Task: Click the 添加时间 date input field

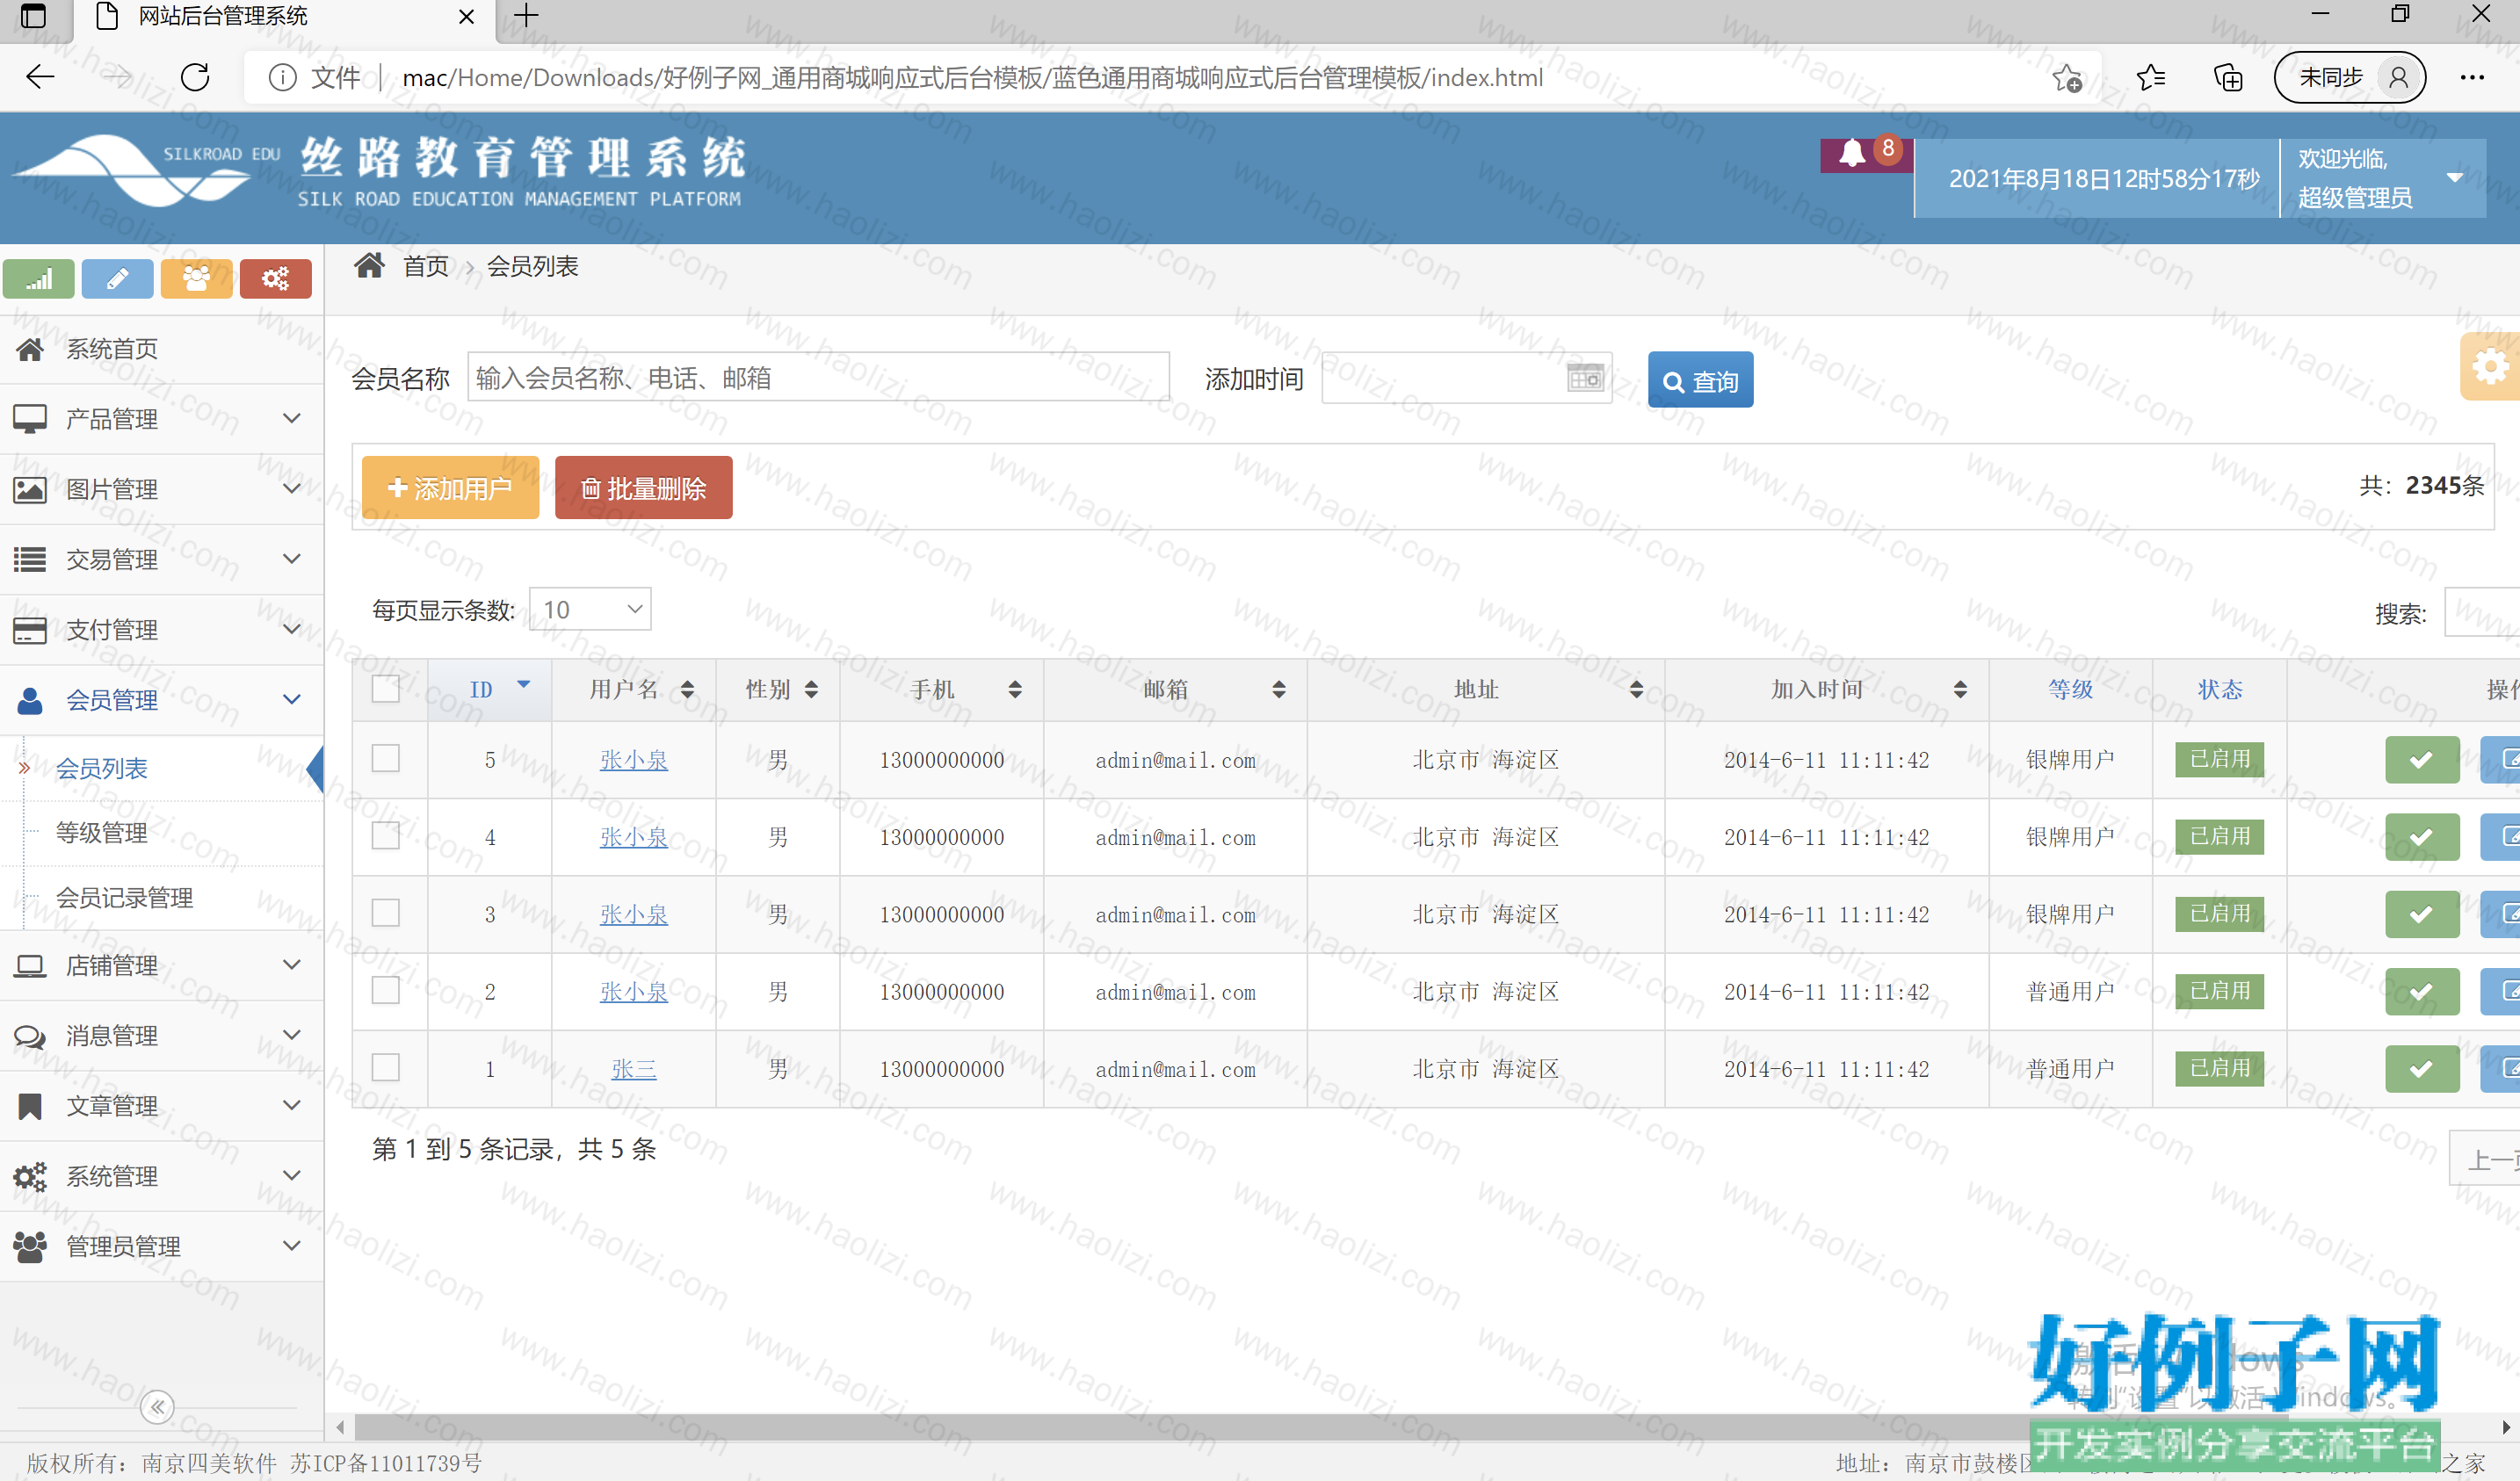Action: (x=1466, y=378)
